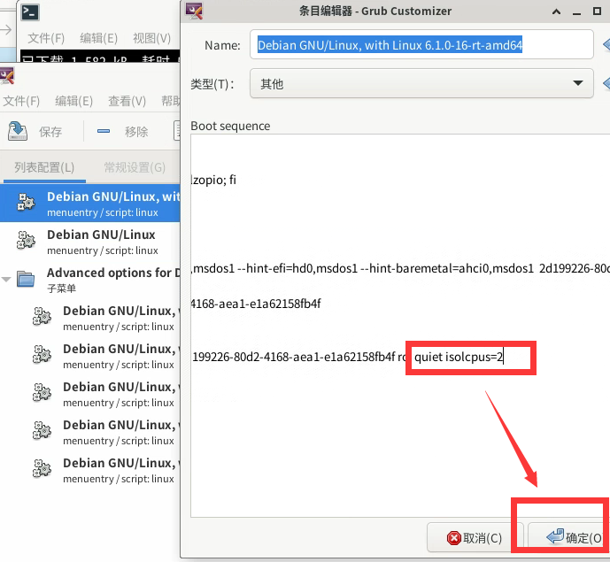Minimize the entry editor window
Image resolution: width=610 pixels, height=562 pixels.
576,12
